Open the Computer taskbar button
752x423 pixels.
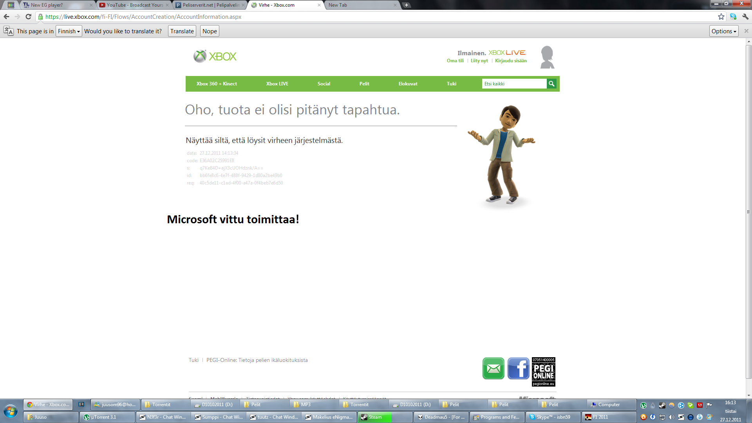[x=612, y=405]
